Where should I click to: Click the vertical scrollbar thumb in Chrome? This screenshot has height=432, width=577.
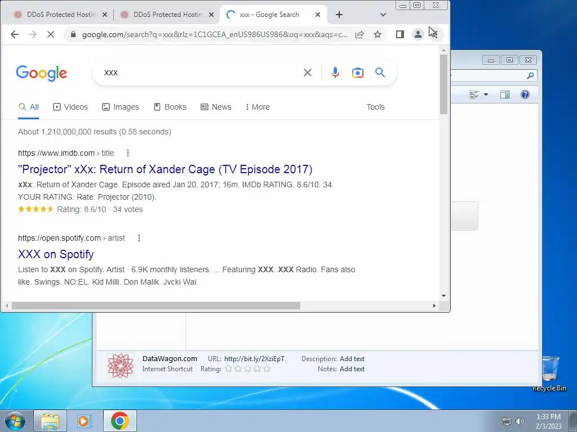[444, 84]
